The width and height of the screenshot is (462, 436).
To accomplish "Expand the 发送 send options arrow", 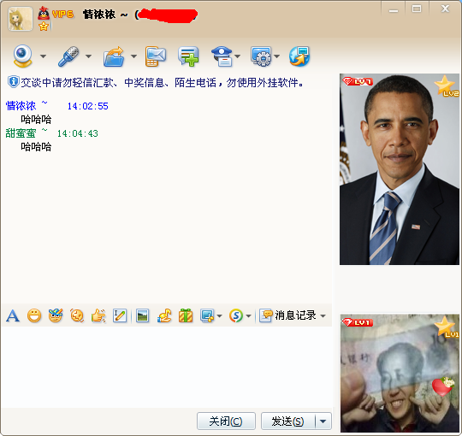I will click(323, 421).
